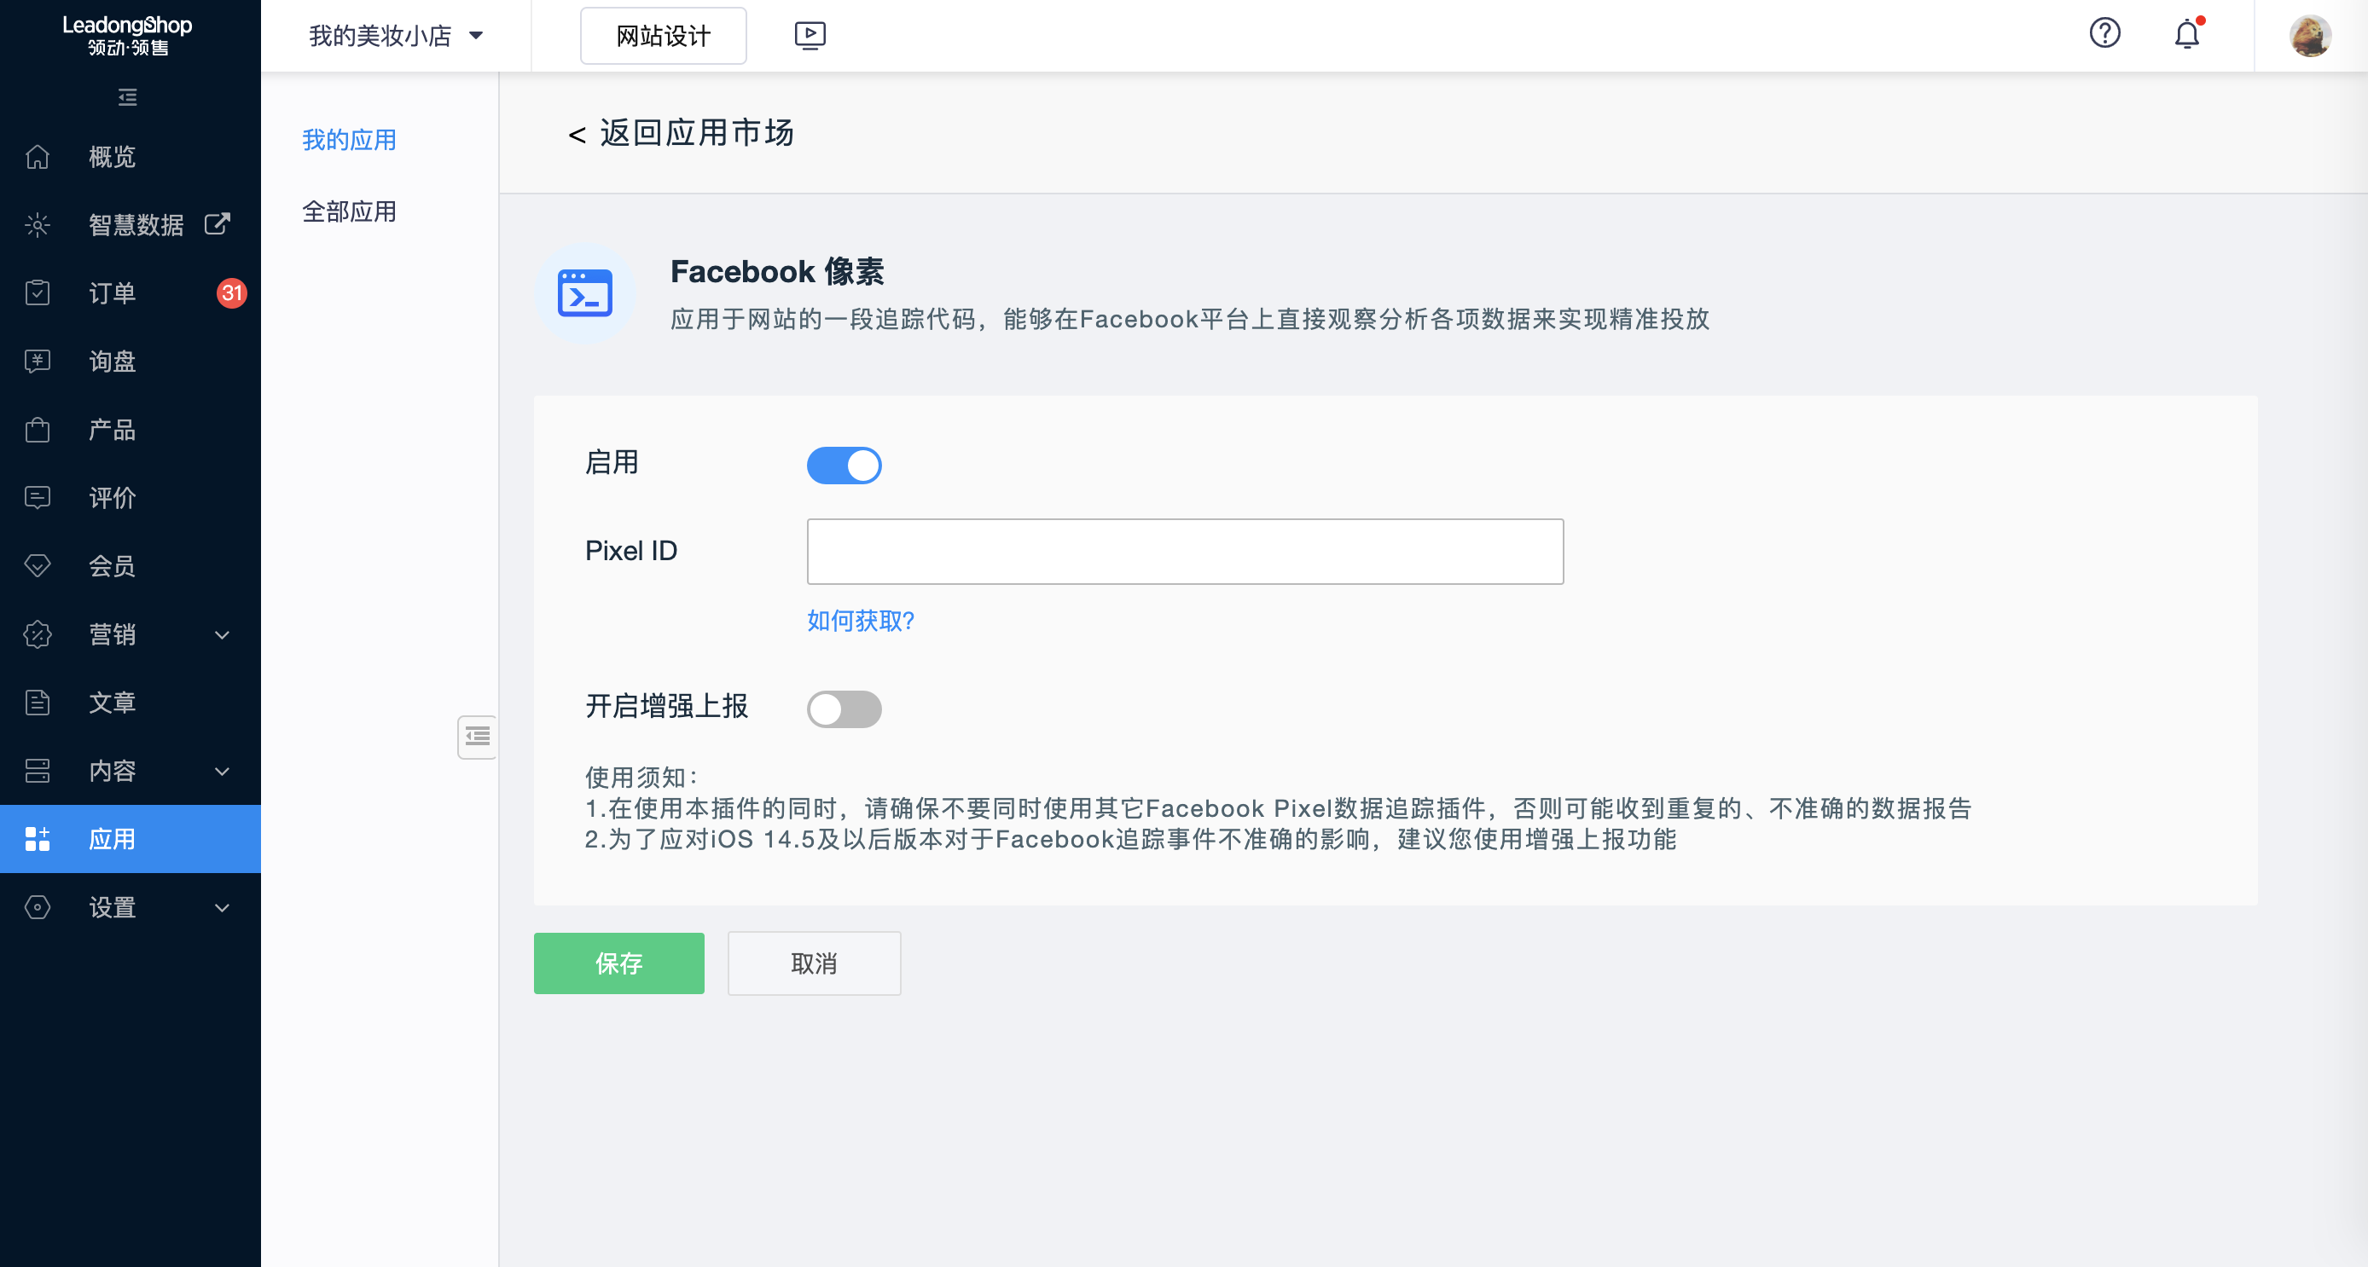Open the 如何获取? help link
Viewport: 2368px width, 1267px height.
[x=860, y=621]
